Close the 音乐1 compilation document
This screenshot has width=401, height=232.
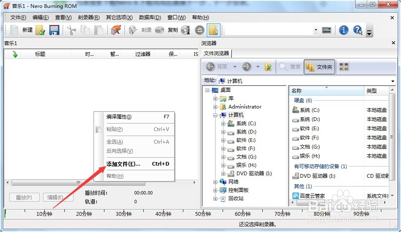pyautogui.click(x=392, y=18)
